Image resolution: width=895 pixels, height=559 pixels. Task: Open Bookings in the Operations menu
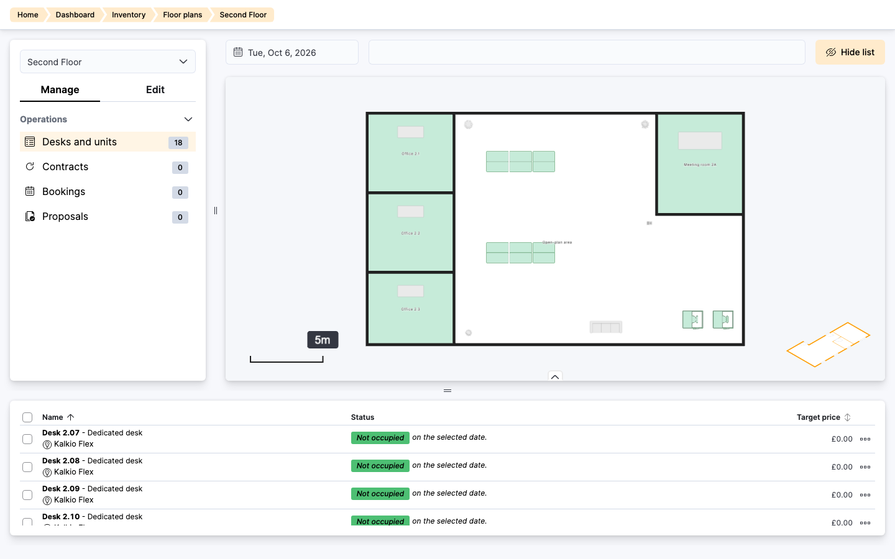click(108, 191)
